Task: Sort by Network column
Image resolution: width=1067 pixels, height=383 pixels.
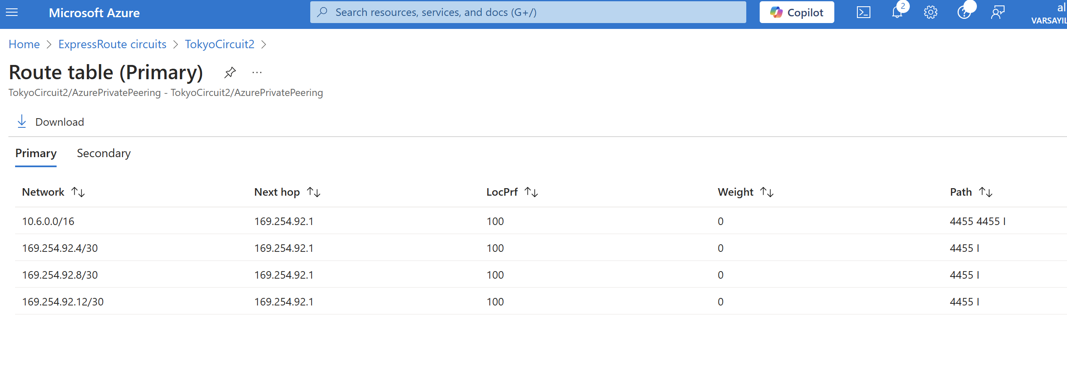Action: 78,192
